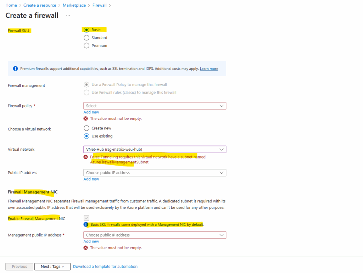Click the Choose a virtual network label
Screen dimensions: 363x273
[x=29, y=129]
